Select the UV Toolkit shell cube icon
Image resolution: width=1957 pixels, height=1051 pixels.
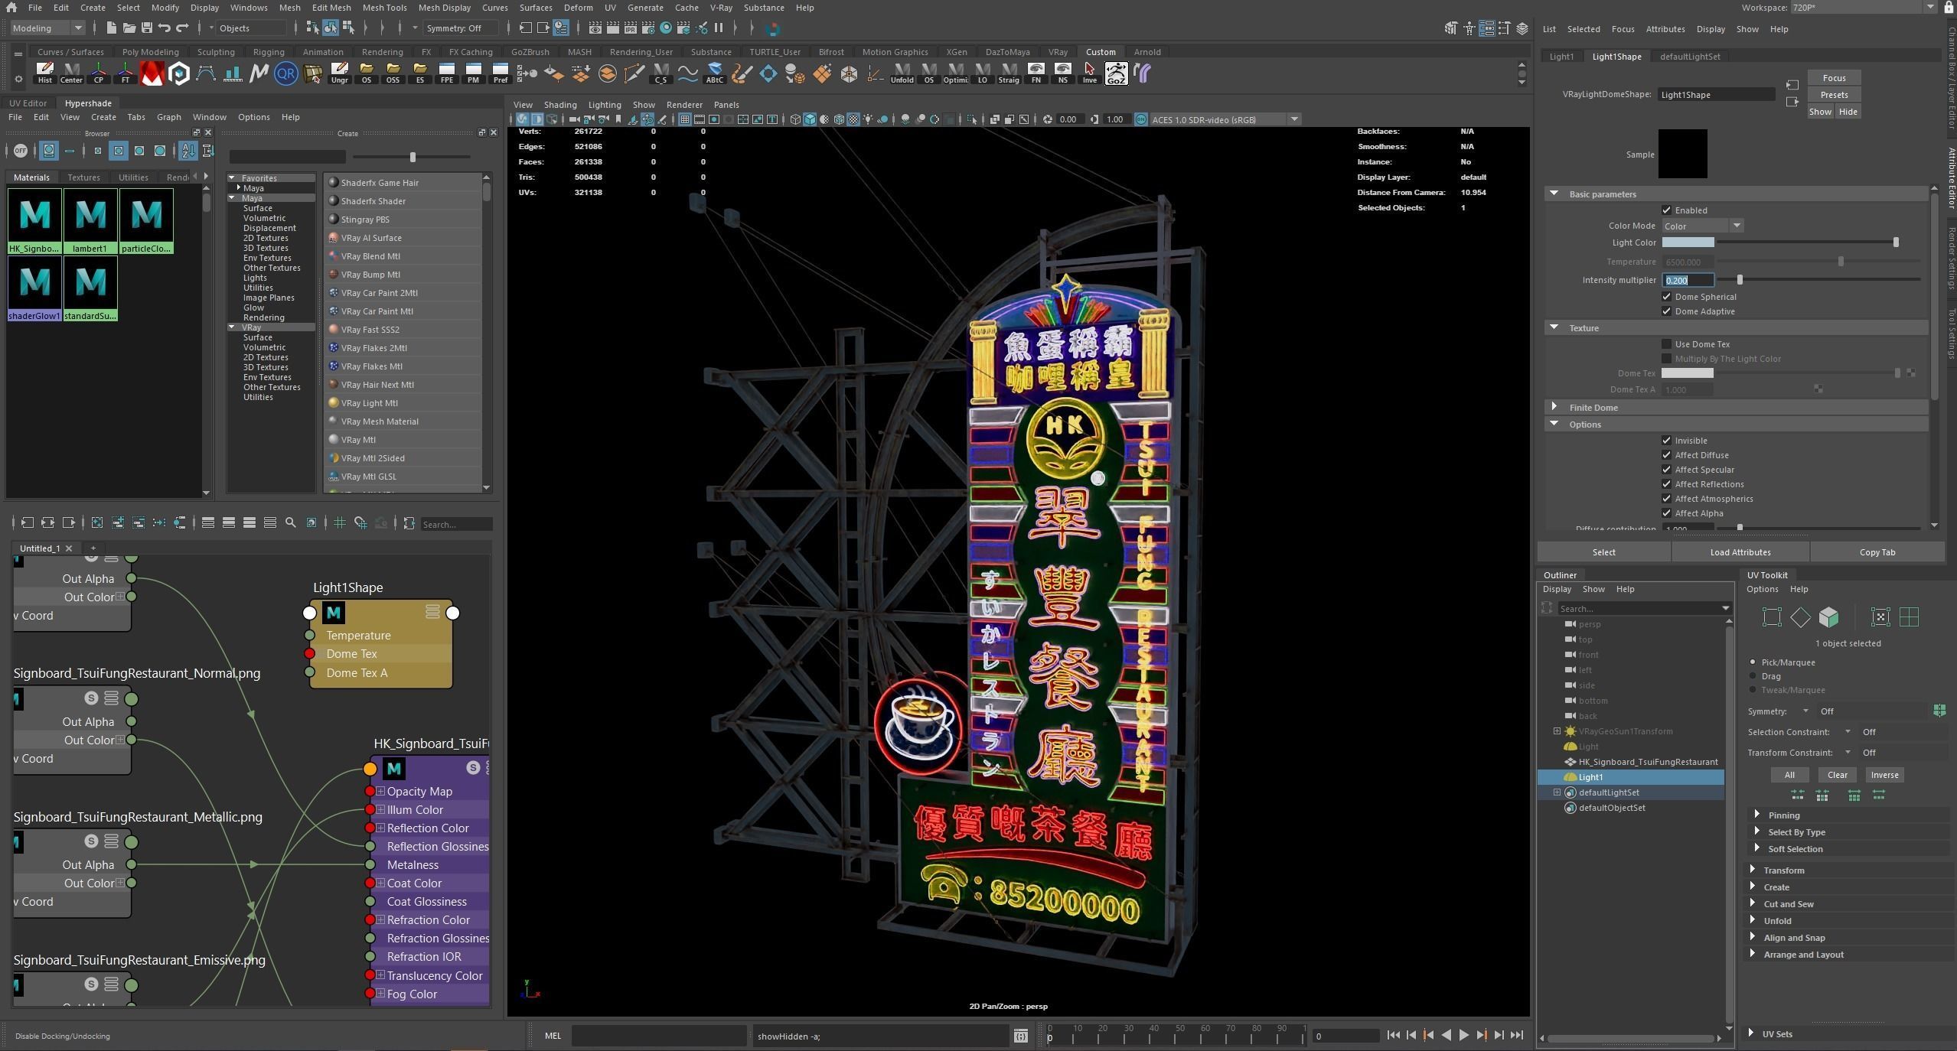coord(1828,617)
